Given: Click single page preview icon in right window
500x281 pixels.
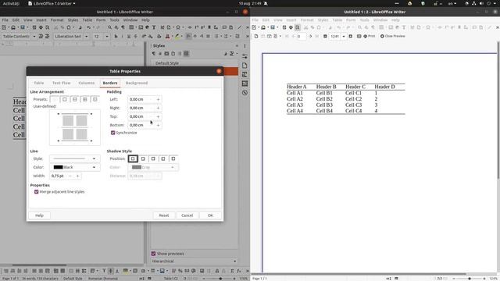Looking at the screenshot, I should click(x=256, y=37).
